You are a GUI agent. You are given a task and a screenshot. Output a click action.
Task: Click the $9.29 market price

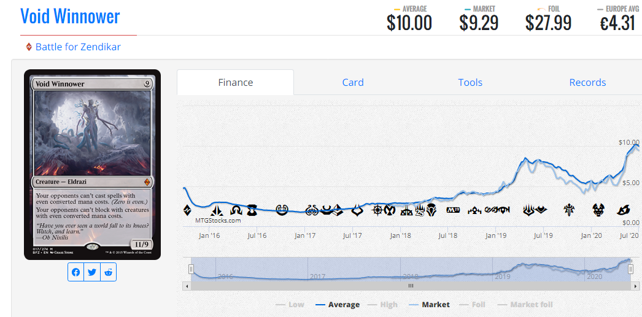point(479,23)
